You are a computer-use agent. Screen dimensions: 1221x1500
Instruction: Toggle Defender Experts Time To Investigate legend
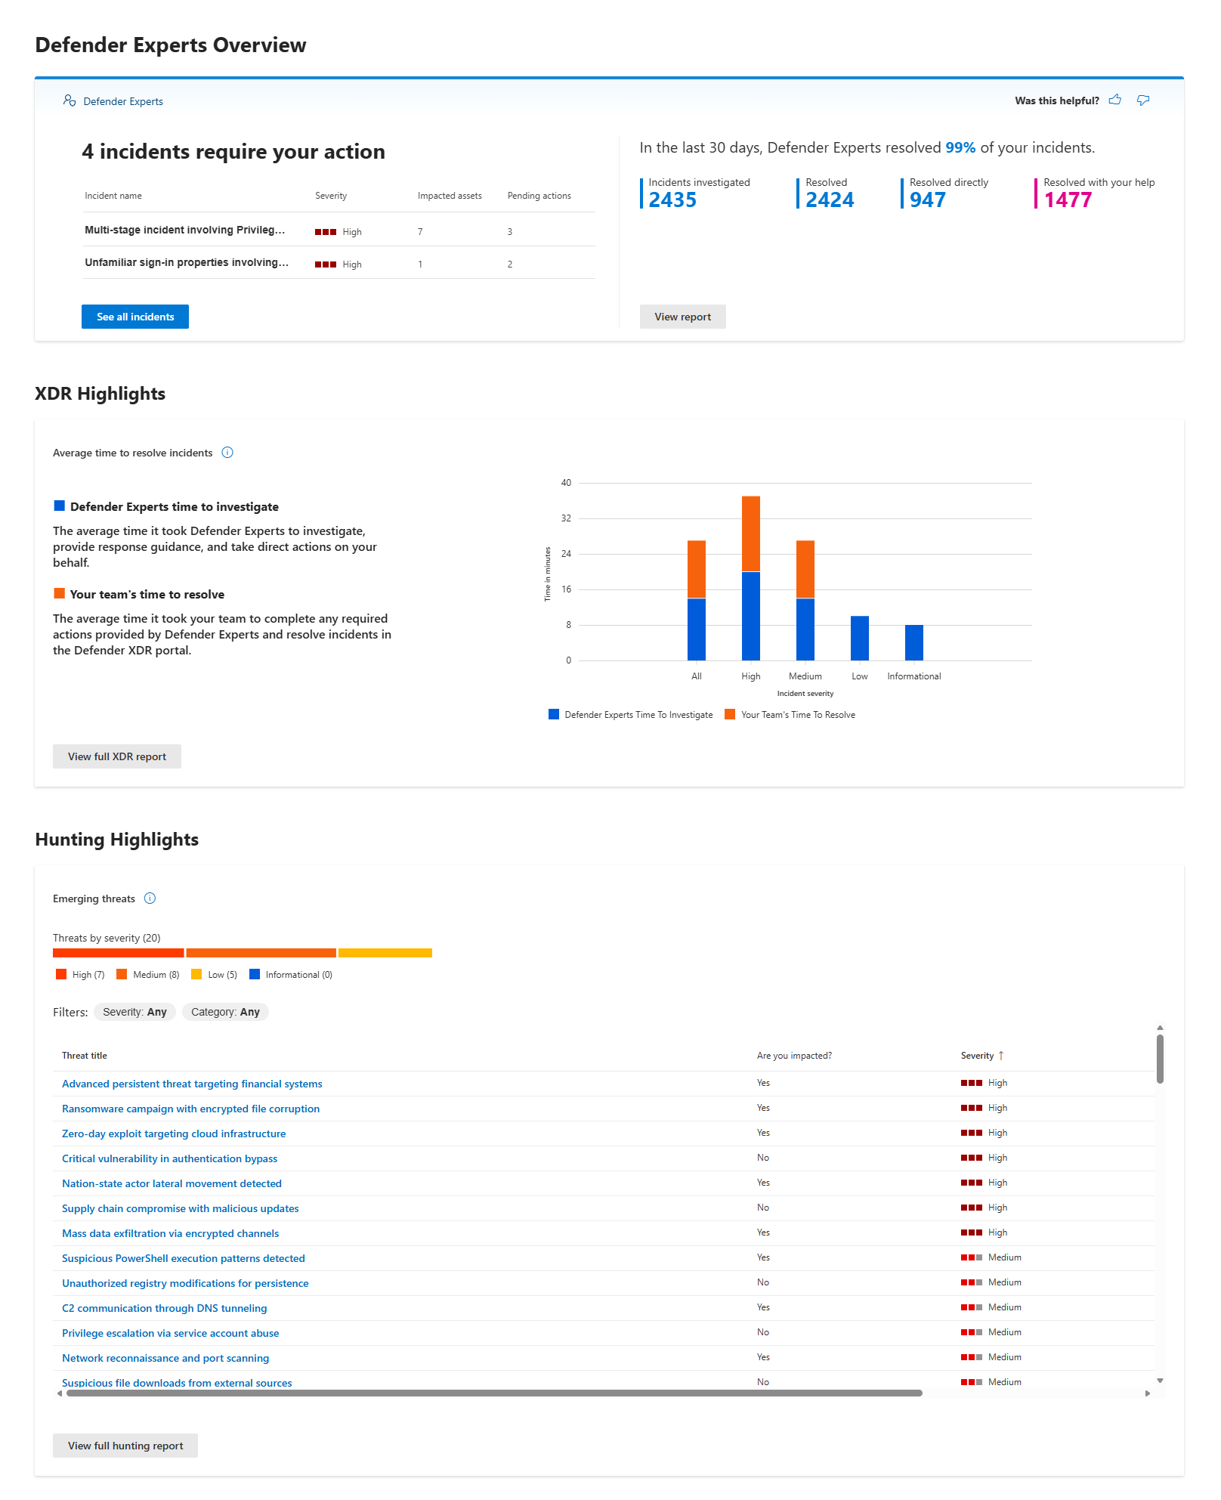(x=631, y=714)
